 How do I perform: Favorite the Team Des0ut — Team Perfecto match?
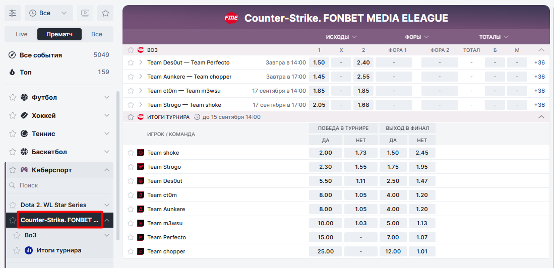click(131, 62)
